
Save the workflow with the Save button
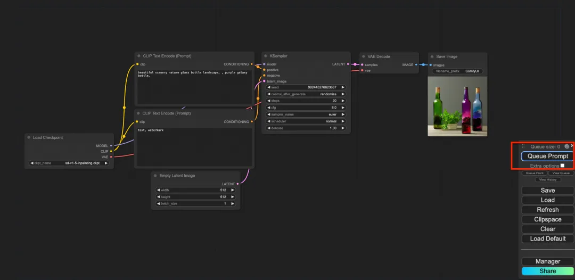[547, 191]
